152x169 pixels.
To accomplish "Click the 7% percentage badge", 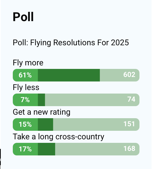I will (25, 100).
